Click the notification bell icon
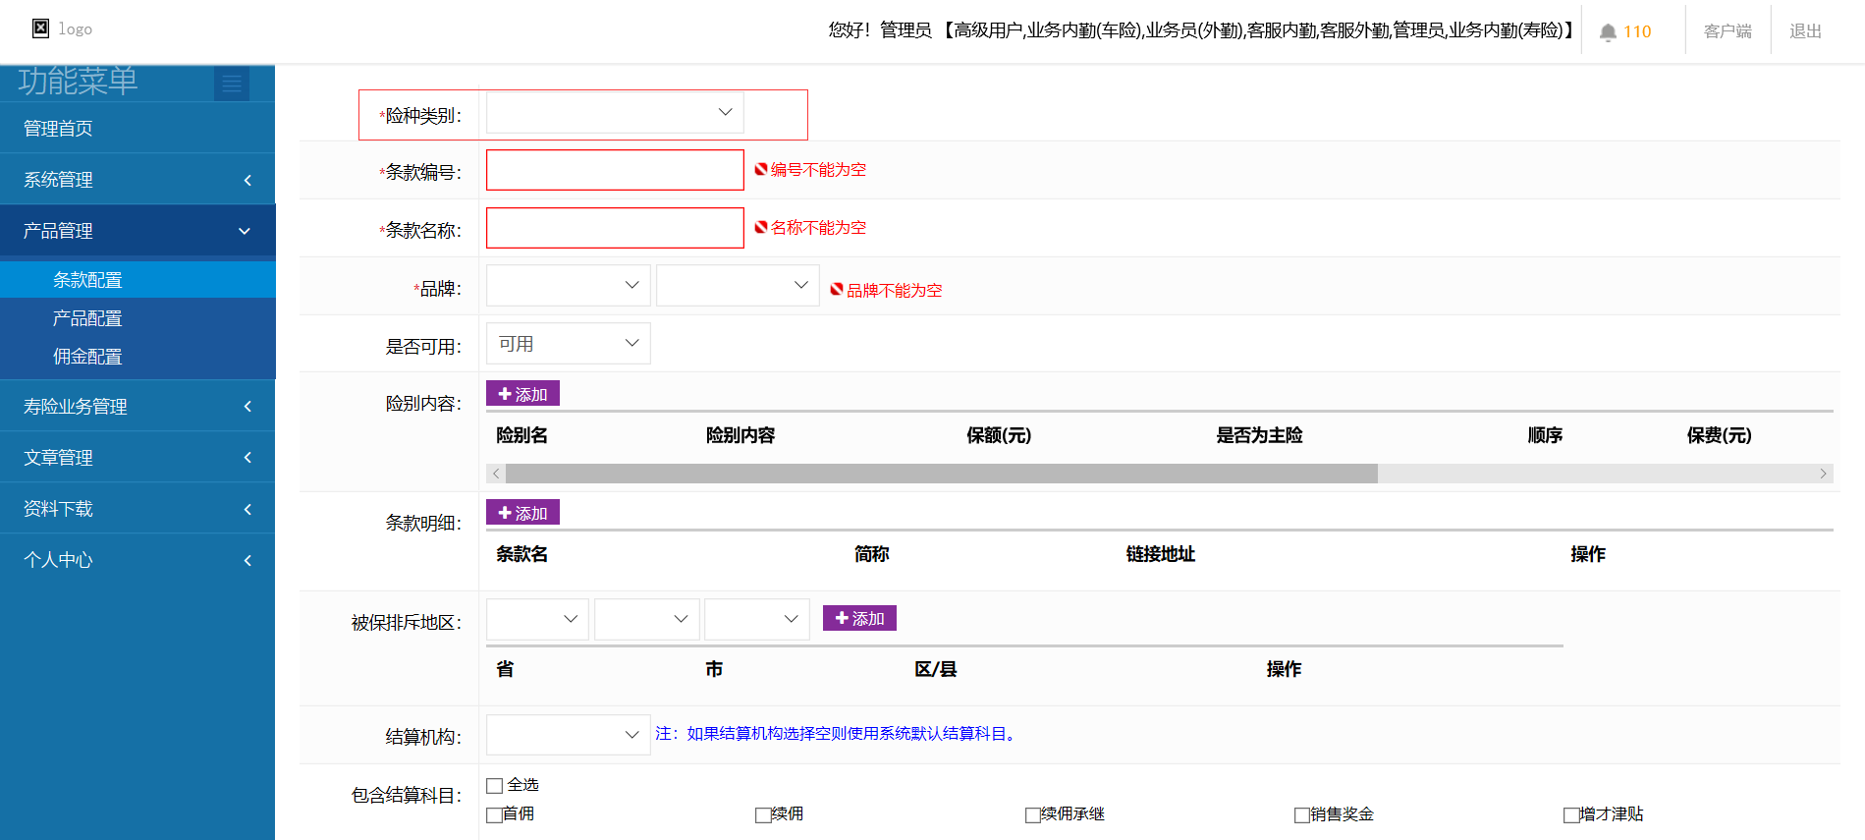The image size is (1865, 840). click(x=1608, y=32)
